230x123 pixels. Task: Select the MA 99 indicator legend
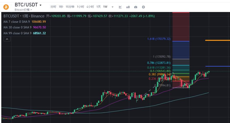24,33
